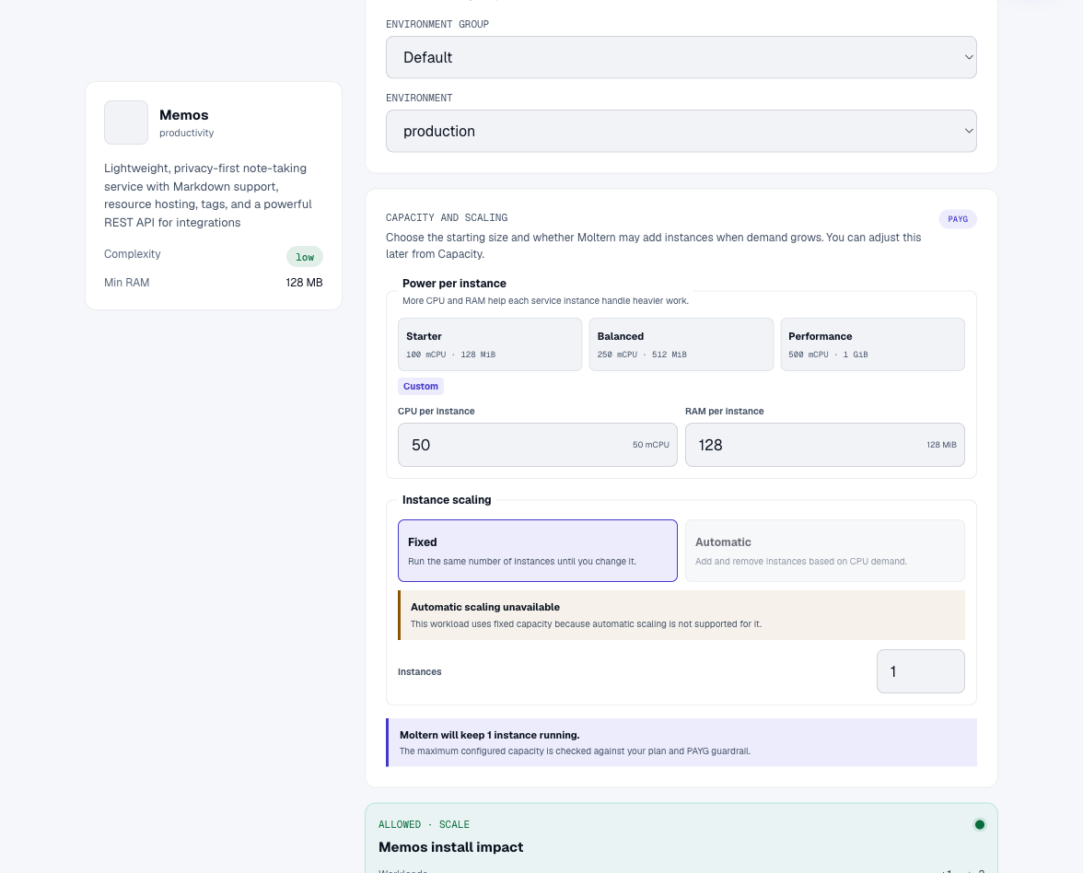Click the Custom power badge
Image resolution: width=1083 pixels, height=873 pixels.
coord(421,386)
